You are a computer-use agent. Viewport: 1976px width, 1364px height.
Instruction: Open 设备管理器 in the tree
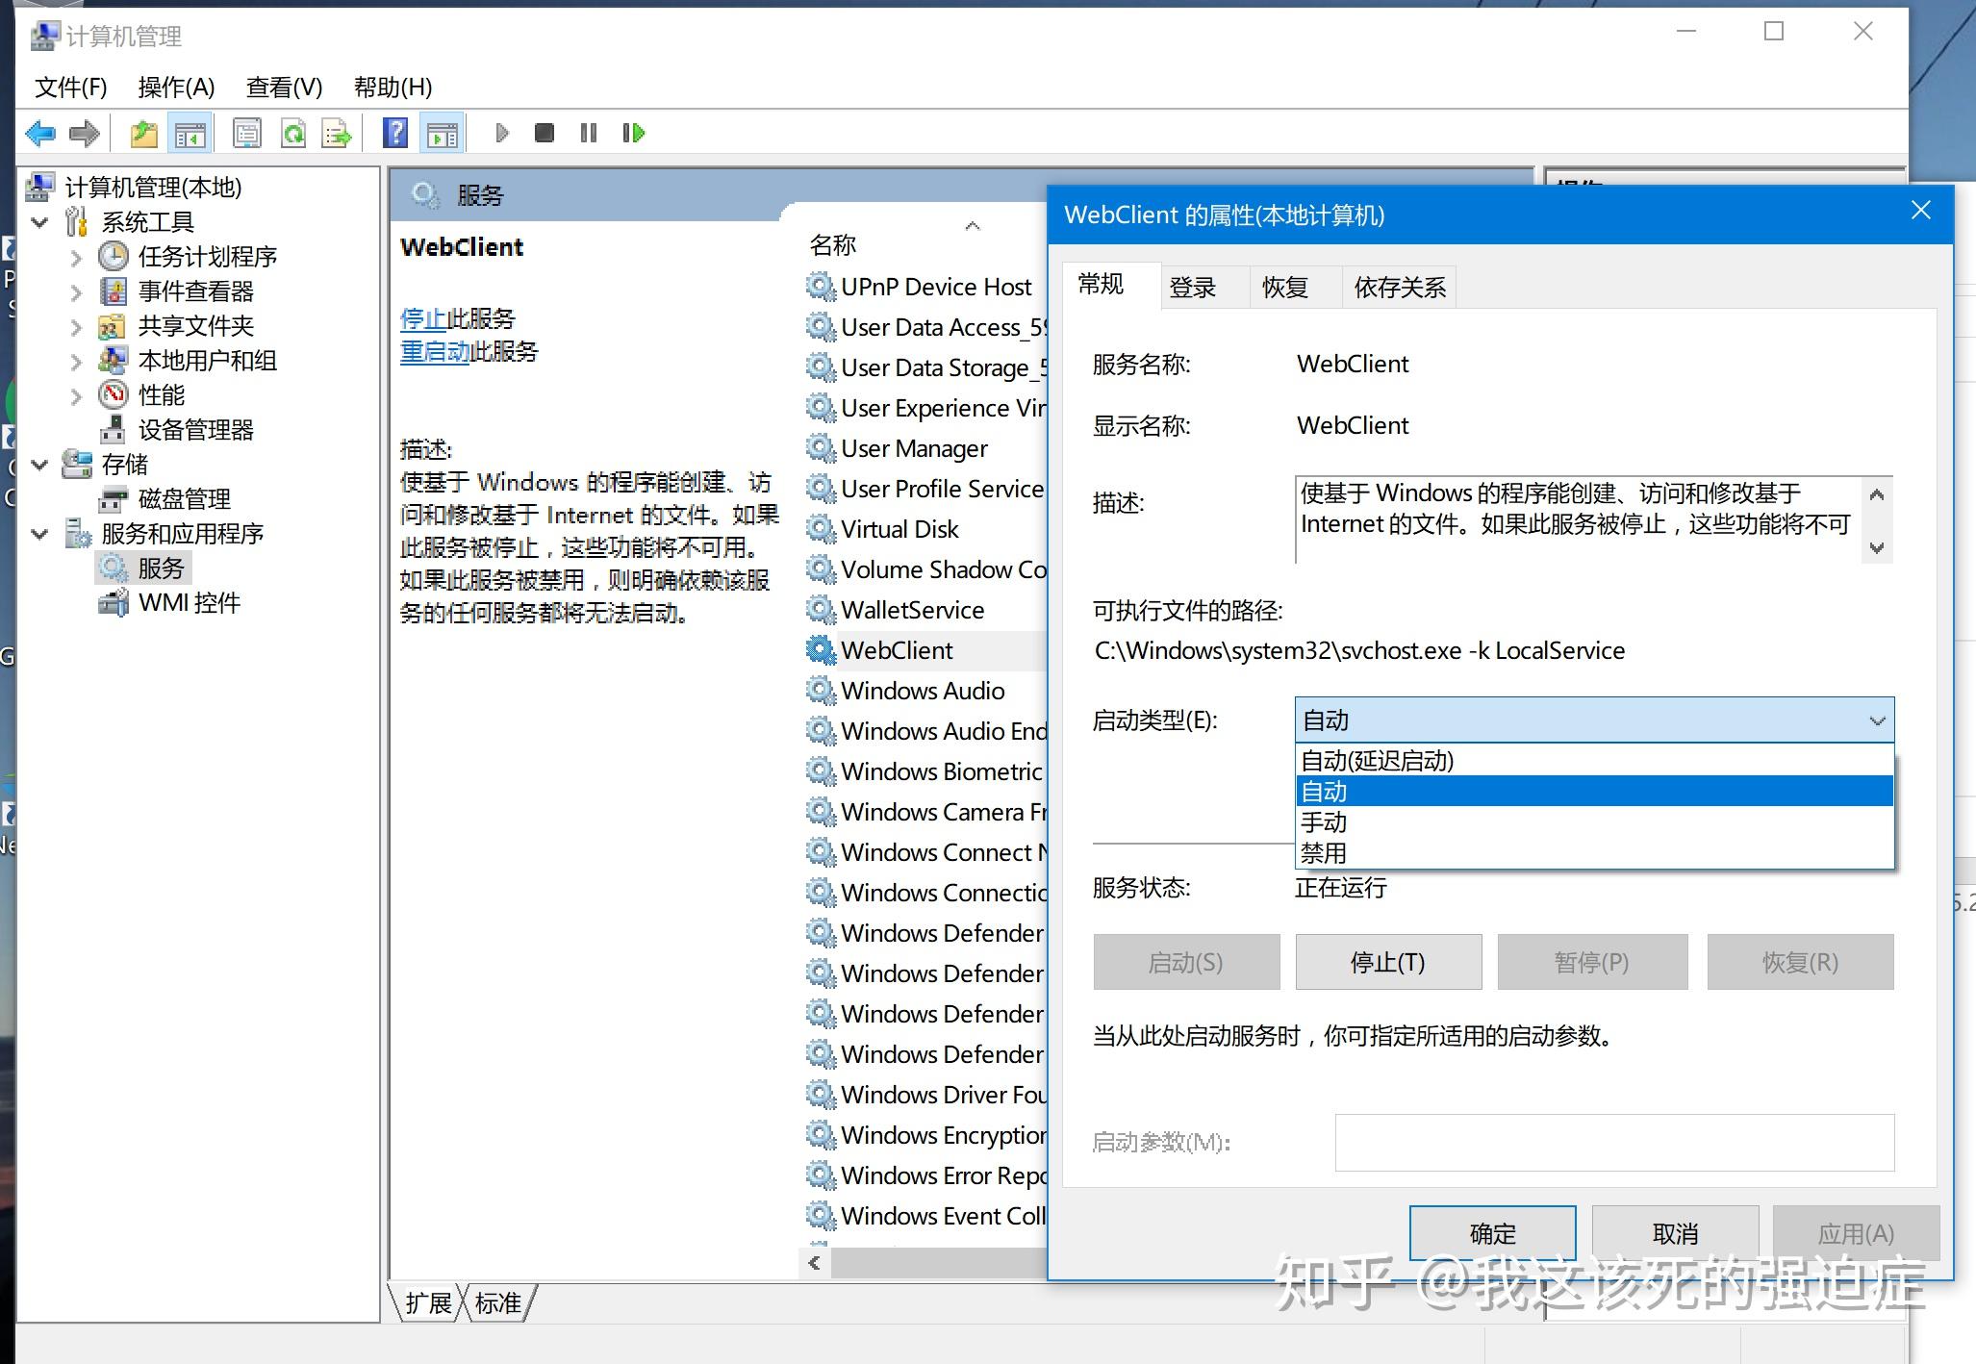pos(196,429)
